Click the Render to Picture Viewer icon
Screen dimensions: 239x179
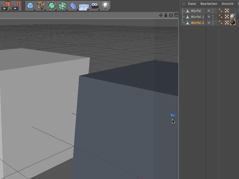pos(5,6)
